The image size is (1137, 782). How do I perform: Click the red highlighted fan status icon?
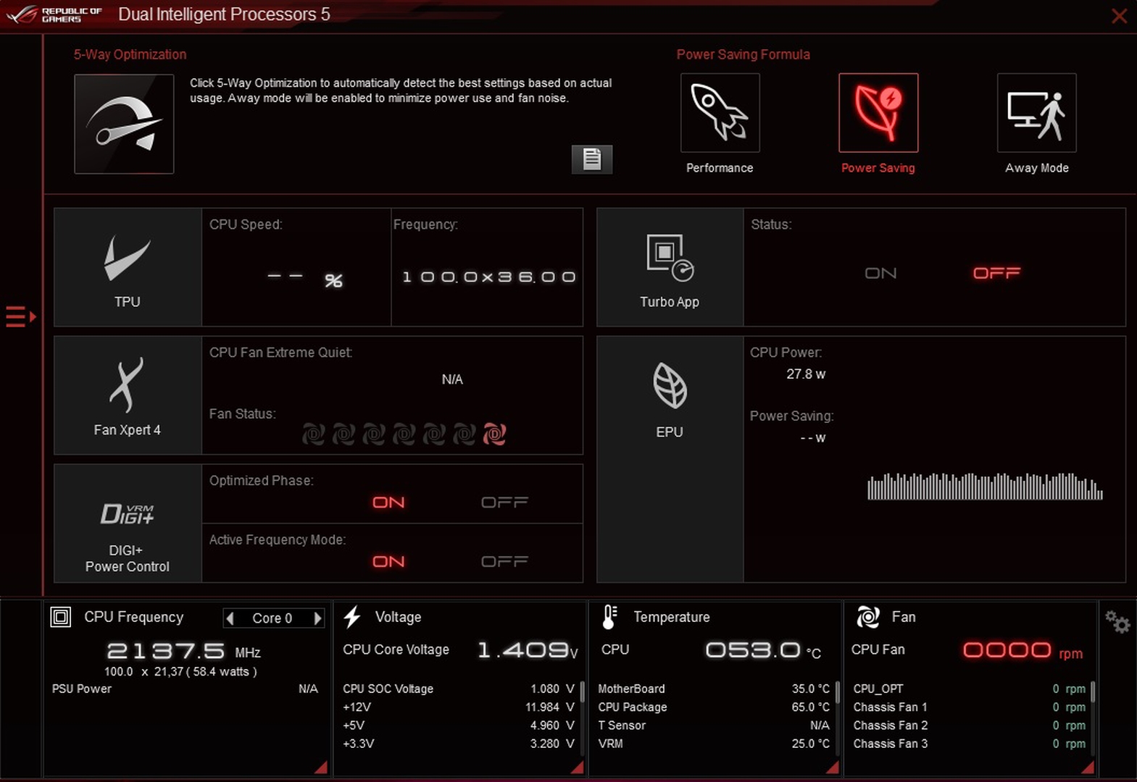[494, 434]
